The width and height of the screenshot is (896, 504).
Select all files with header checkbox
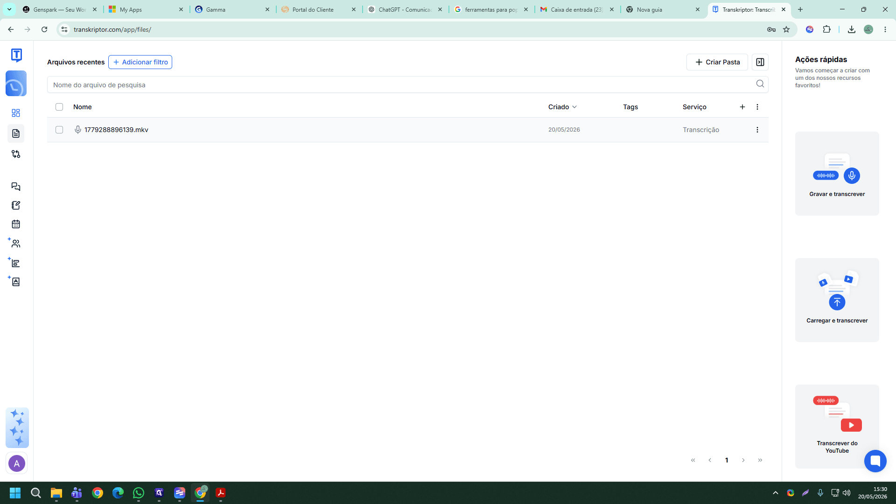(59, 107)
